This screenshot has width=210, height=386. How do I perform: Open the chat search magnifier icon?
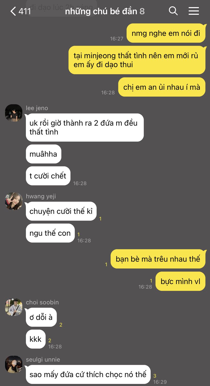173,11
